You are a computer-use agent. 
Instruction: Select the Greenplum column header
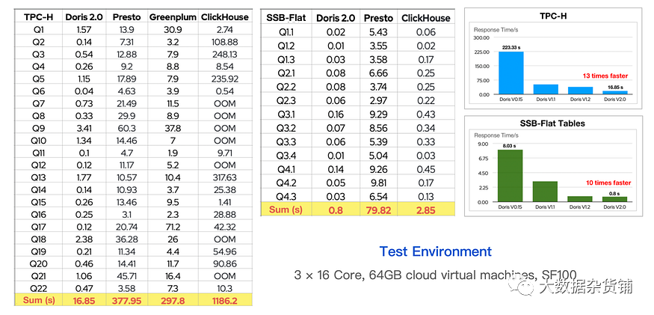click(173, 17)
